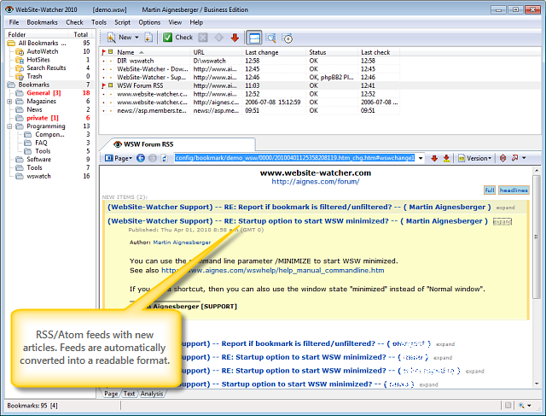
Task: Open the Script menu
Action: [x=122, y=22]
